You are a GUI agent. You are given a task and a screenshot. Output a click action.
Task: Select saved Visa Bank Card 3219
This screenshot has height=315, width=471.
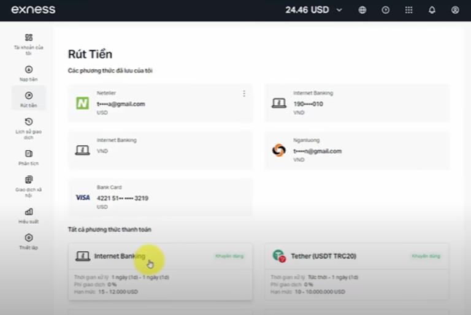coord(159,197)
